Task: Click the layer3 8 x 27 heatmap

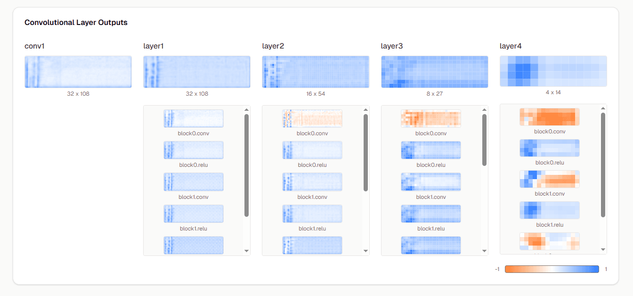Action: 434,72
